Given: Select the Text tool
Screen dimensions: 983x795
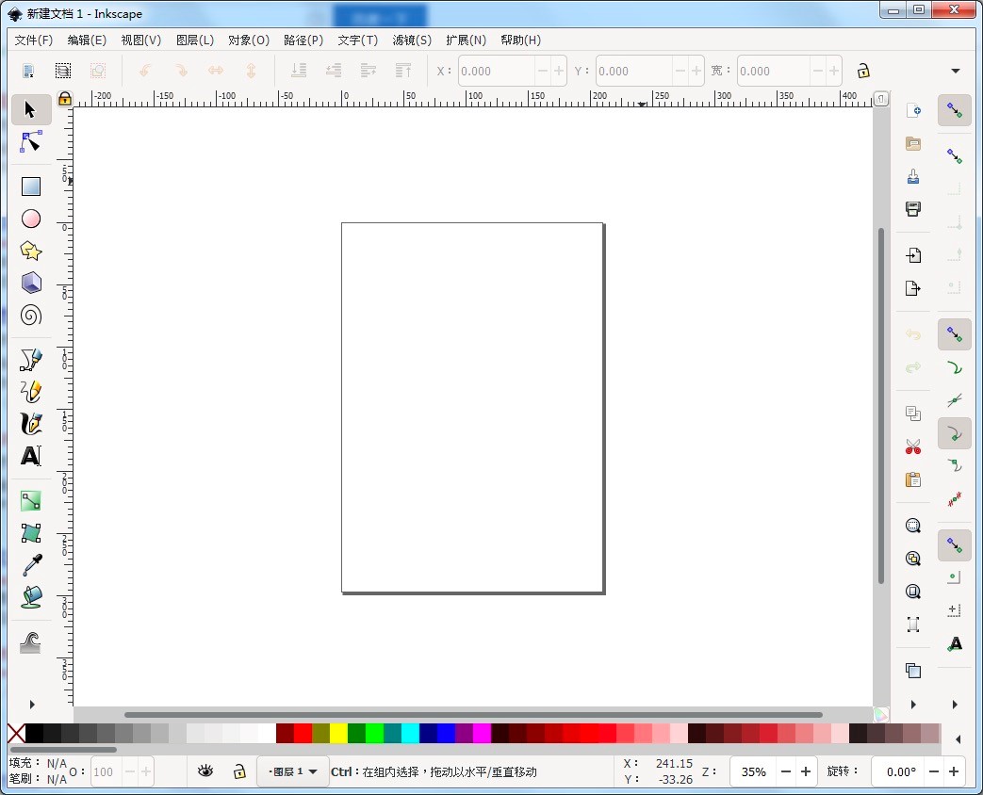Looking at the screenshot, I should tap(30, 456).
